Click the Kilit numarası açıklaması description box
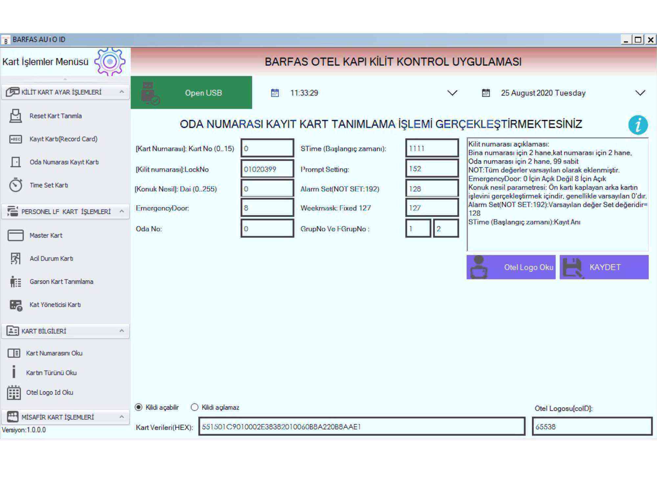657x496 pixels. [x=557, y=195]
